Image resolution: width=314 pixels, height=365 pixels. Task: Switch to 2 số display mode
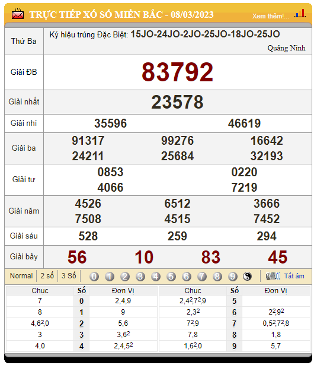click(47, 276)
